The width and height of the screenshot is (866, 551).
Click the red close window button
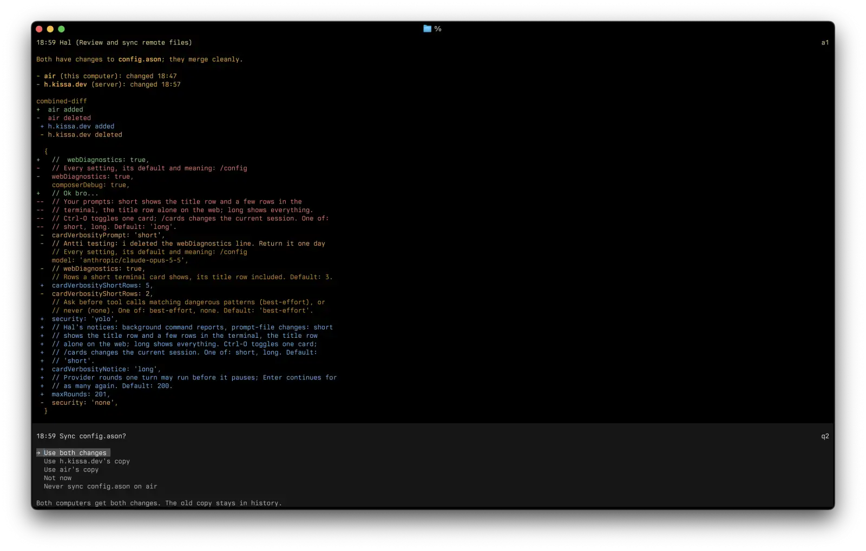[39, 29]
